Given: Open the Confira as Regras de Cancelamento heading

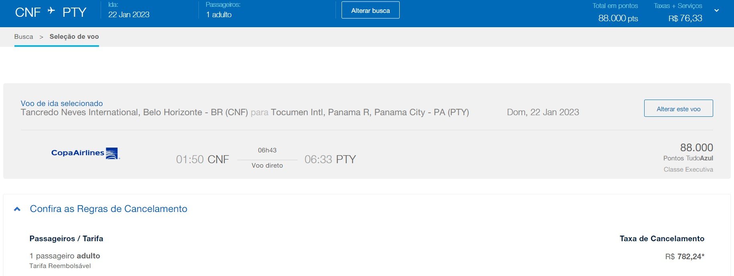Looking at the screenshot, I should click(108, 209).
